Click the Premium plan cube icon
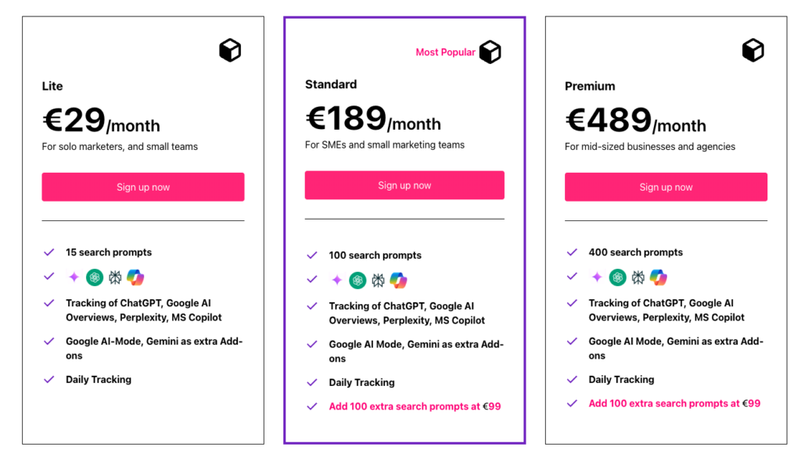801x454 pixels. pyautogui.click(x=753, y=51)
